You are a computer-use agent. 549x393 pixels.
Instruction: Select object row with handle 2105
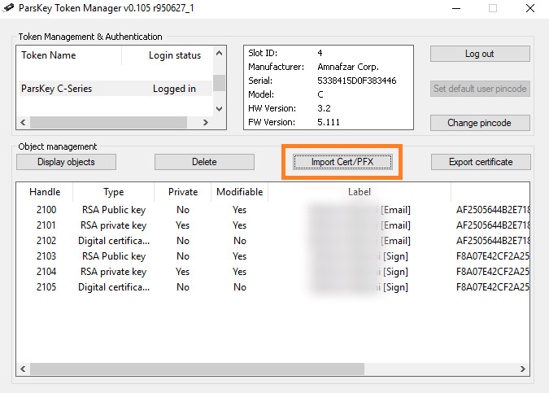273,287
